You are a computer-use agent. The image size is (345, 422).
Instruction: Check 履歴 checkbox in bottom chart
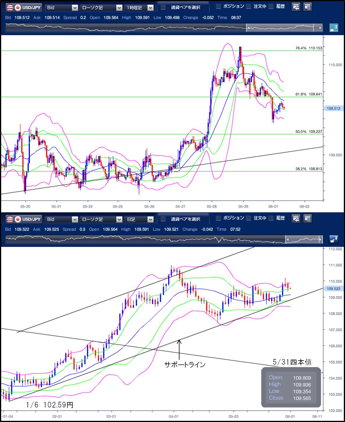point(271,218)
